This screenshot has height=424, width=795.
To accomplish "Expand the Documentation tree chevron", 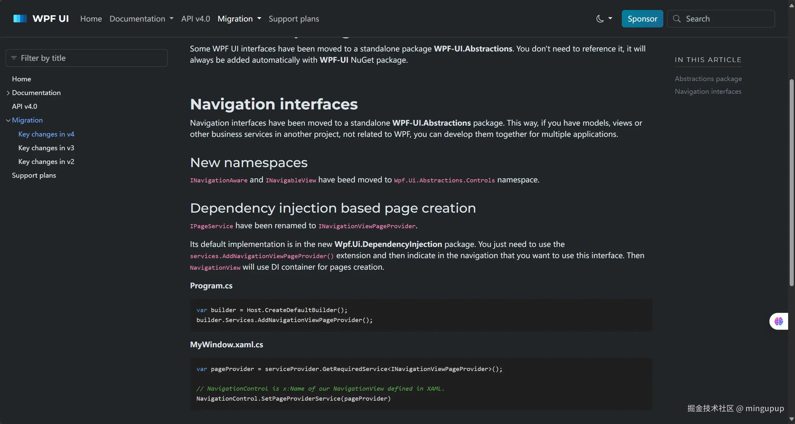I will click(x=8, y=93).
